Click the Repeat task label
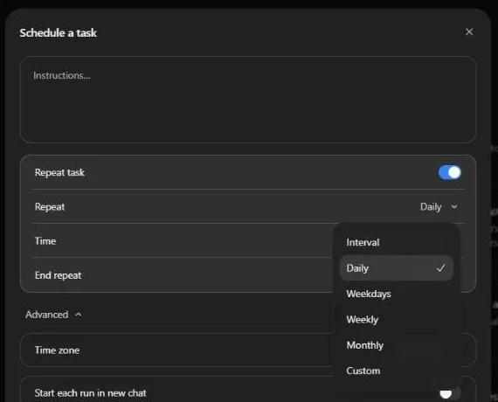498x402 pixels. 59,172
